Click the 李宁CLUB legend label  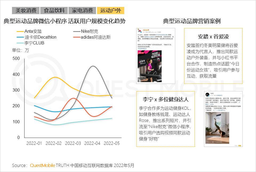pos(34,43)
